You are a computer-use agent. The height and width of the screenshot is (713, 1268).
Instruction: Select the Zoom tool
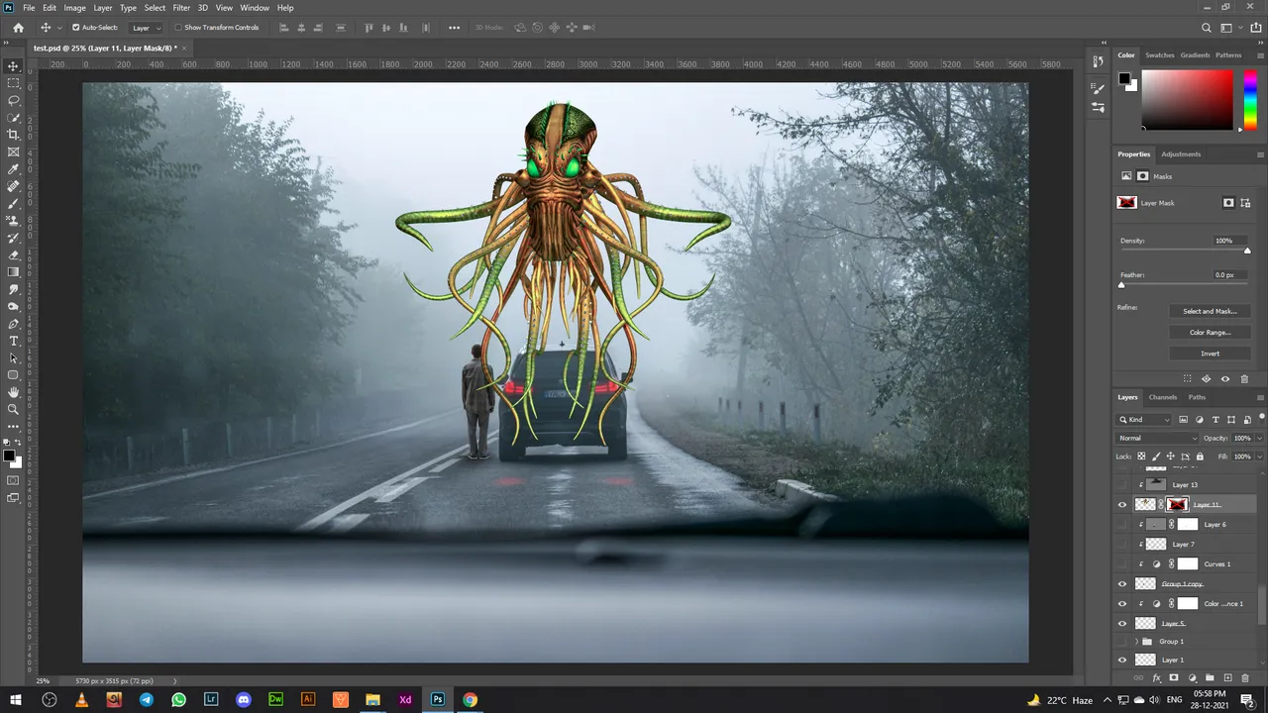point(13,409)
